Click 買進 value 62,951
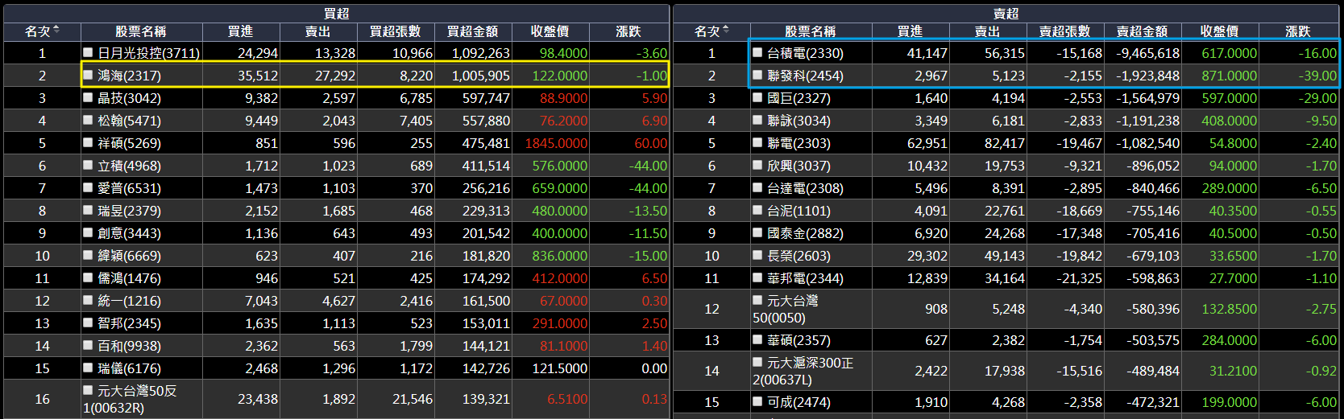The width and height of the screenshot is (1344, 419). (927, 143)
